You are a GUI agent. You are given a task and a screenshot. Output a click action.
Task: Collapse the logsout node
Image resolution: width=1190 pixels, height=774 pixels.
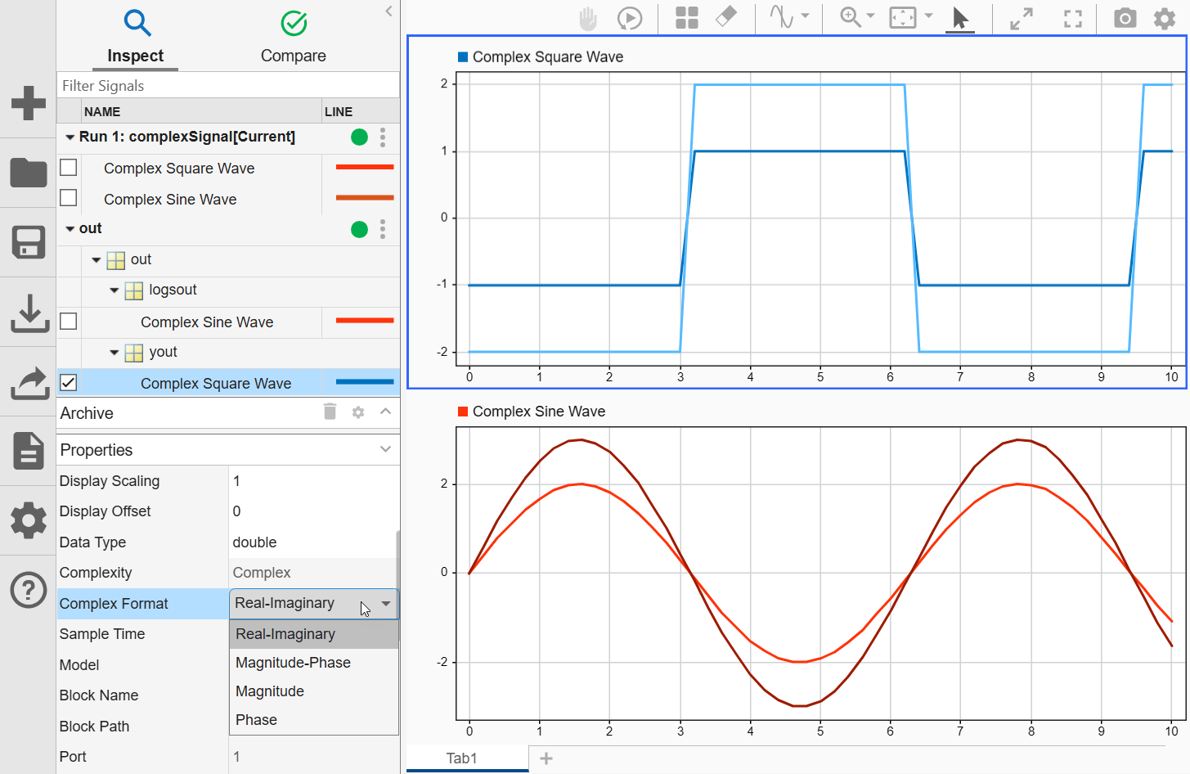click(115, 290)
